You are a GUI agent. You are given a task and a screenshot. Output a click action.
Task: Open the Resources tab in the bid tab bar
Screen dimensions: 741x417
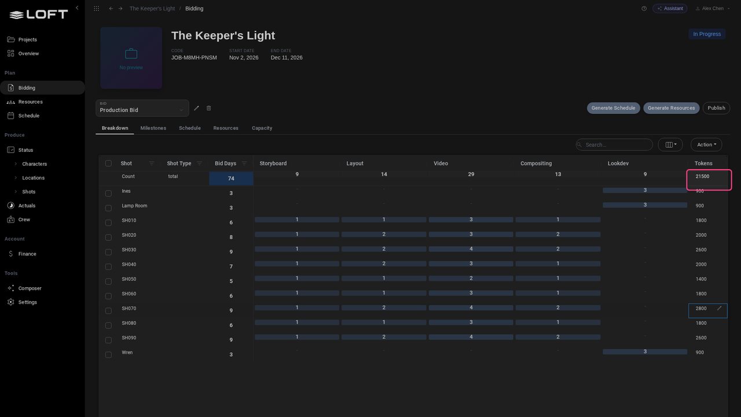(226, 128)
